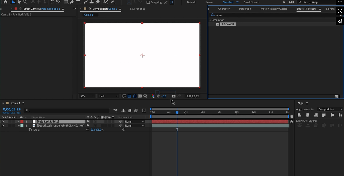The width and height of the screenshot is (344, 176).
Task: Select the Pen tool
Action: click(72, 2)
